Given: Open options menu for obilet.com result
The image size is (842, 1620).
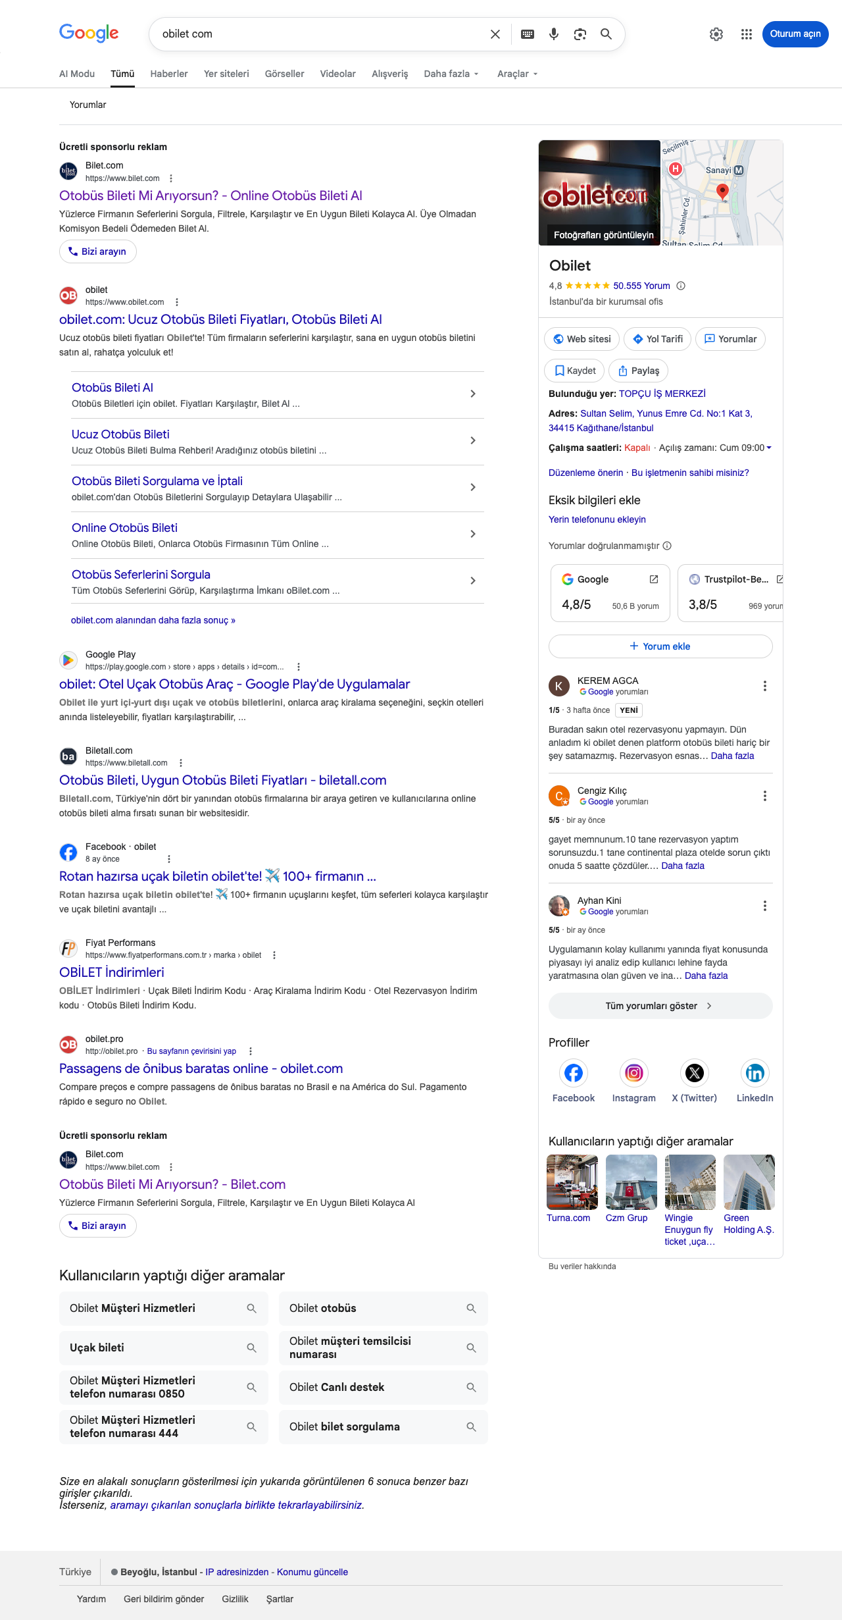Looking at the screenshot, I should click(176, 302).
